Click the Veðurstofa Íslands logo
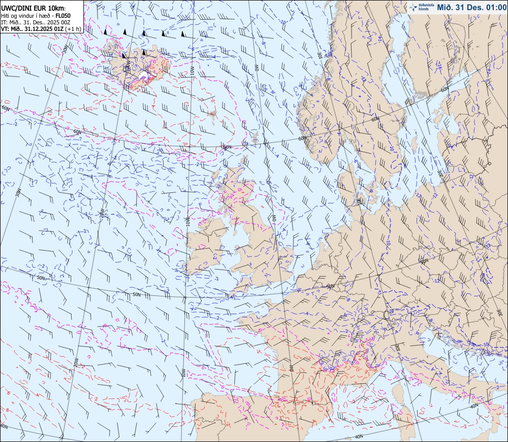The image size is (508, 442). pyautogui.click(x=421, y=8)
